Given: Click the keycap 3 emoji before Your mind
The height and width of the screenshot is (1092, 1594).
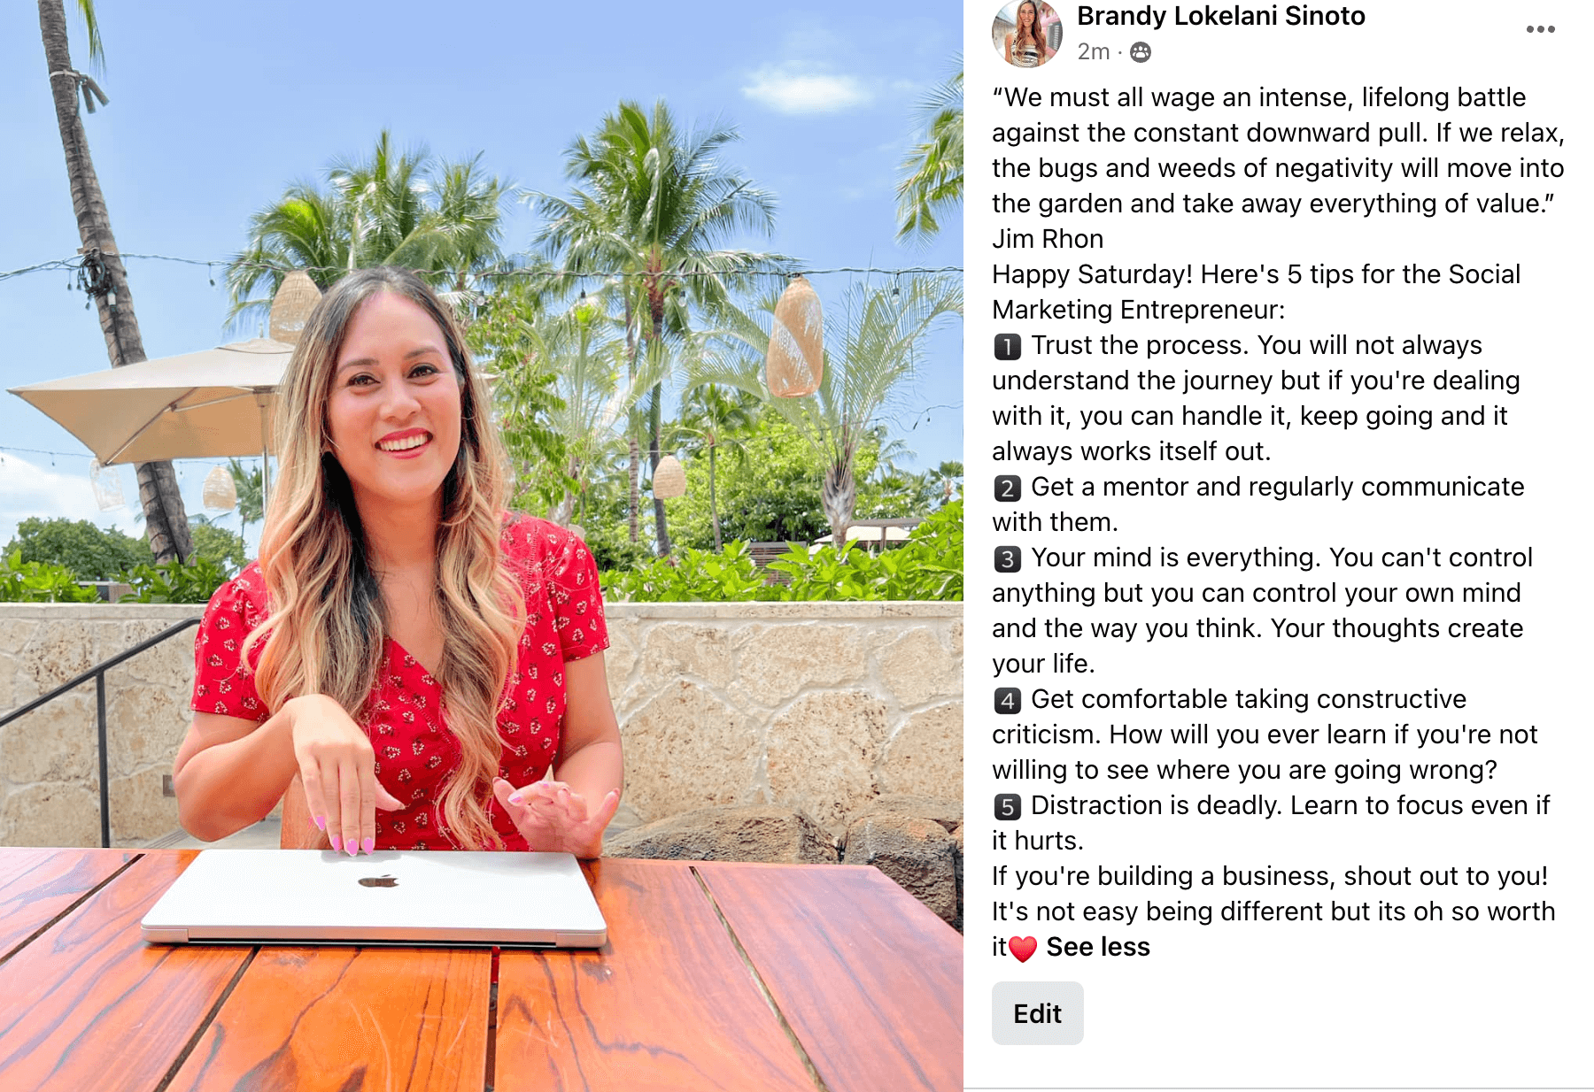Looking at the screenshot, I should [x=1007, y=558].
